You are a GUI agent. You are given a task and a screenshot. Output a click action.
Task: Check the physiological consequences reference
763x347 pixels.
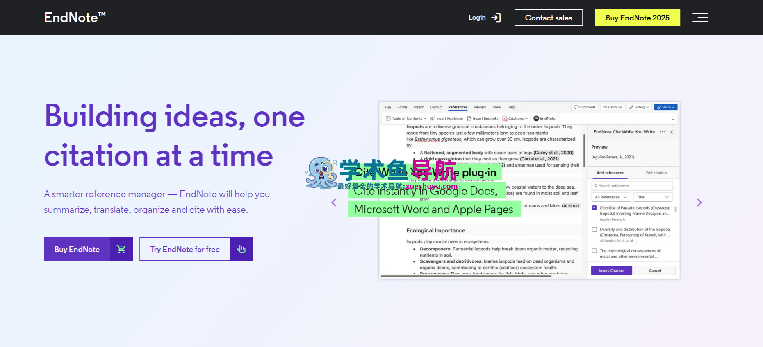click(594, 251)
